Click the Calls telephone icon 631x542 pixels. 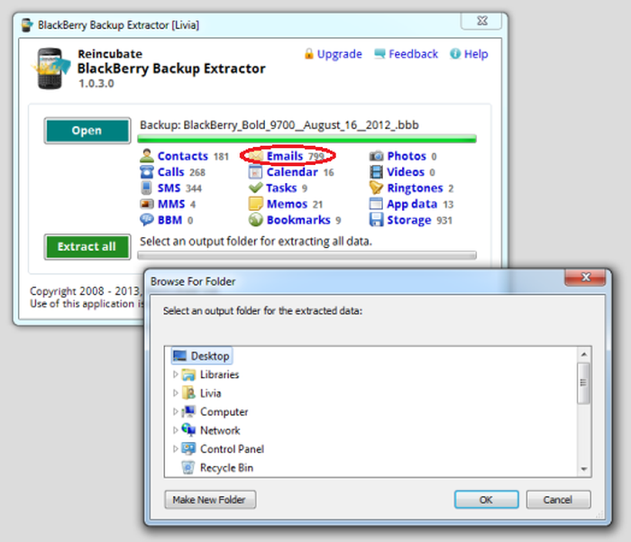click(147, 172)
